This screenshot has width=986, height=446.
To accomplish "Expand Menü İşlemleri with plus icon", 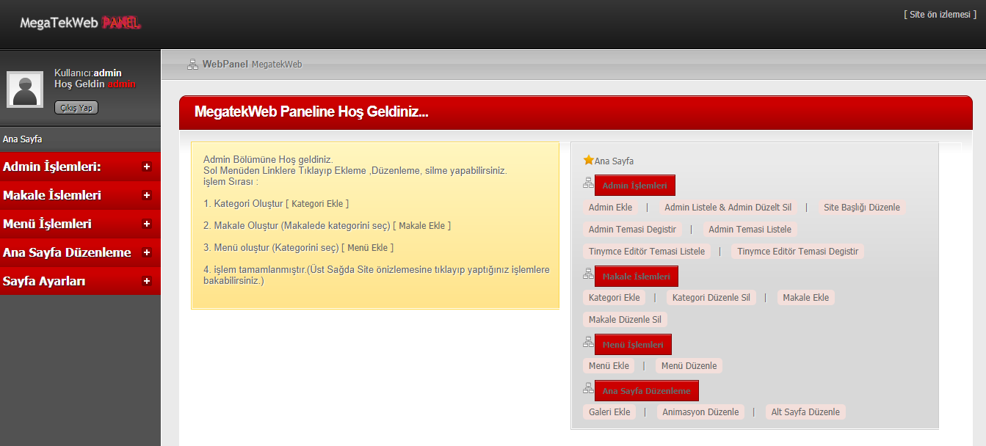I will [x=147, y=224].
